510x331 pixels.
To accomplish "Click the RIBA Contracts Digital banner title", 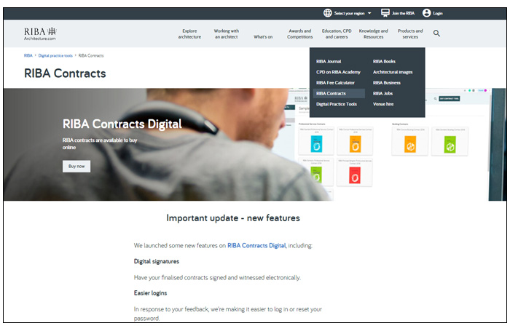I will pyautogui.click(x=122, y=124).
